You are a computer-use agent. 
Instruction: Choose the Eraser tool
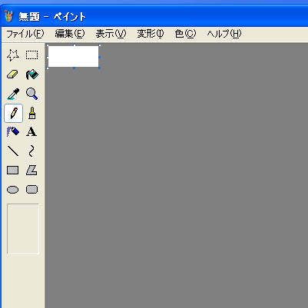13,75
